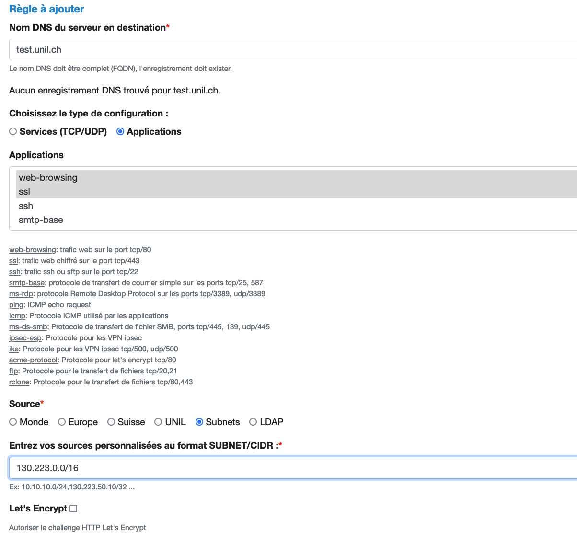This screenshot has height=546, width=577.
Task: Focus the SUBNET/CIDR sources input
Action: 288,468
